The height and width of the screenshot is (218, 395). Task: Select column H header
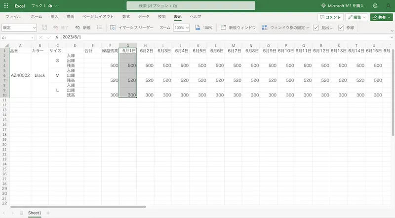[x=145, y=45]
